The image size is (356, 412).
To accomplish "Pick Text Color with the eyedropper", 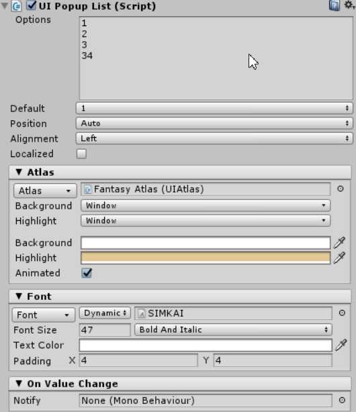I will click(341, 345).
